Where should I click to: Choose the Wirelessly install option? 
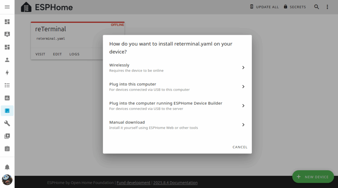177,68
